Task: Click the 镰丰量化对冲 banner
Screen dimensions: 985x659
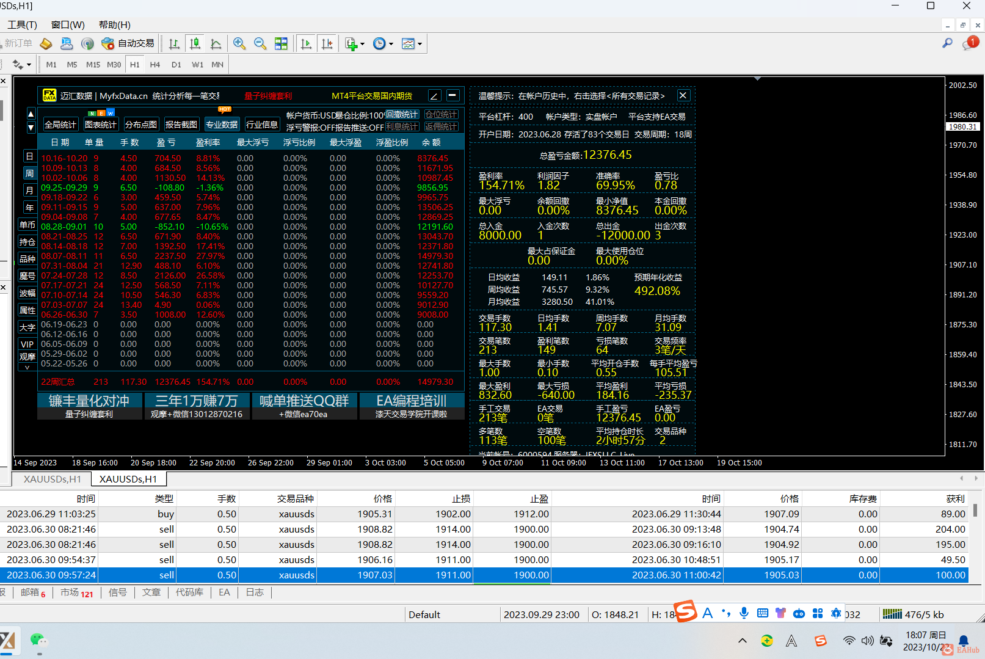Action: (89, 406)
